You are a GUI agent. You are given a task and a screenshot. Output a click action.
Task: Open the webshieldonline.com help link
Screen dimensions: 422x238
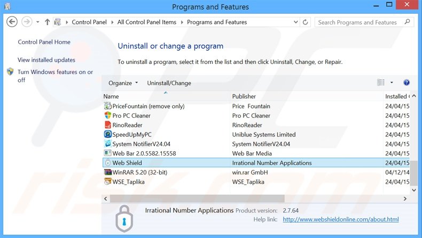tap(341, 219)
